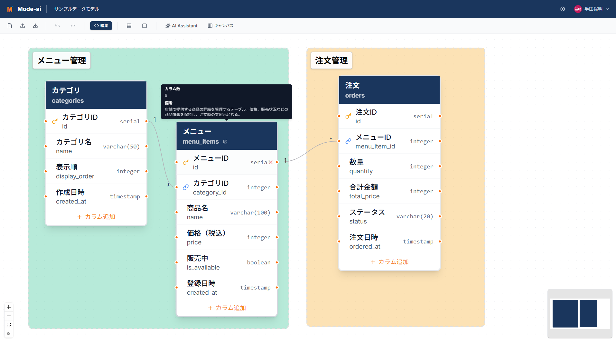The width and height of the screenshot is (616, 342).
Task: Toggle the キャンバス canvas panel
Action: 221,26
